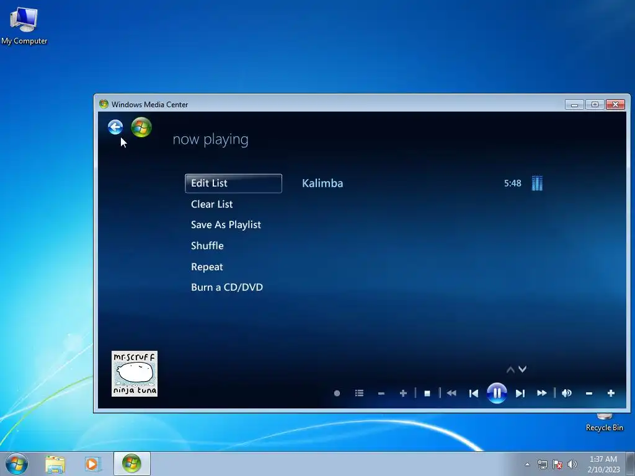This screenshot has width=635, height=476.
Task: Launch Windows Media Player from taskbar
Action: click(x=93, y=464)
